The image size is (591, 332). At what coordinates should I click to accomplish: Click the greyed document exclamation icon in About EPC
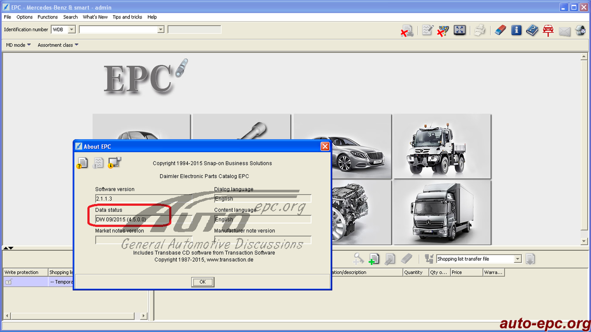pos(98,163)
